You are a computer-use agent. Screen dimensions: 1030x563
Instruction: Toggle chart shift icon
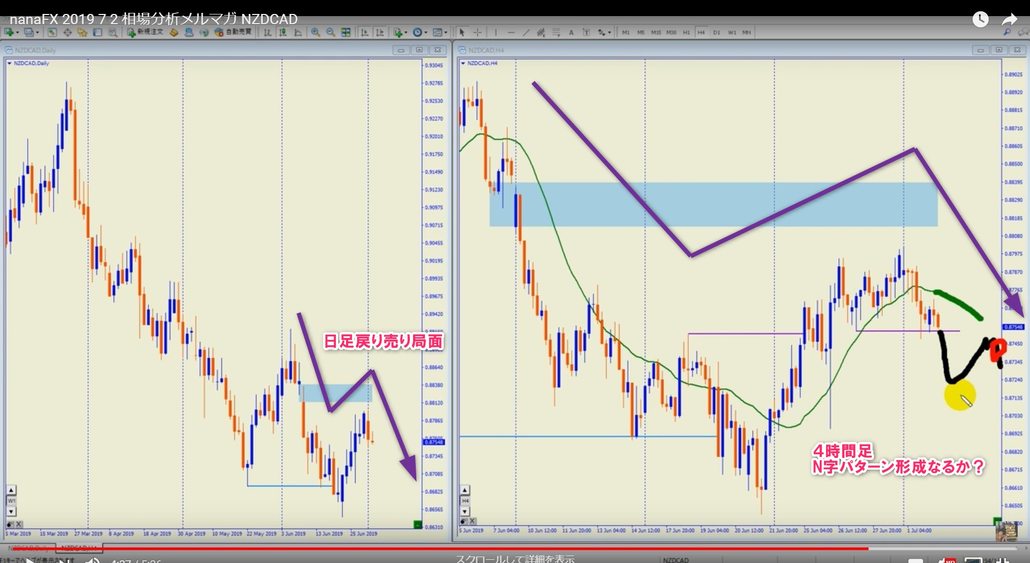point(380,33)
